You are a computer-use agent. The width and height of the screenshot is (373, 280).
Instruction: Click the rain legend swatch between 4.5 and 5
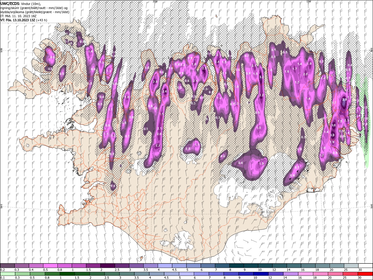(x=171, y=274)
